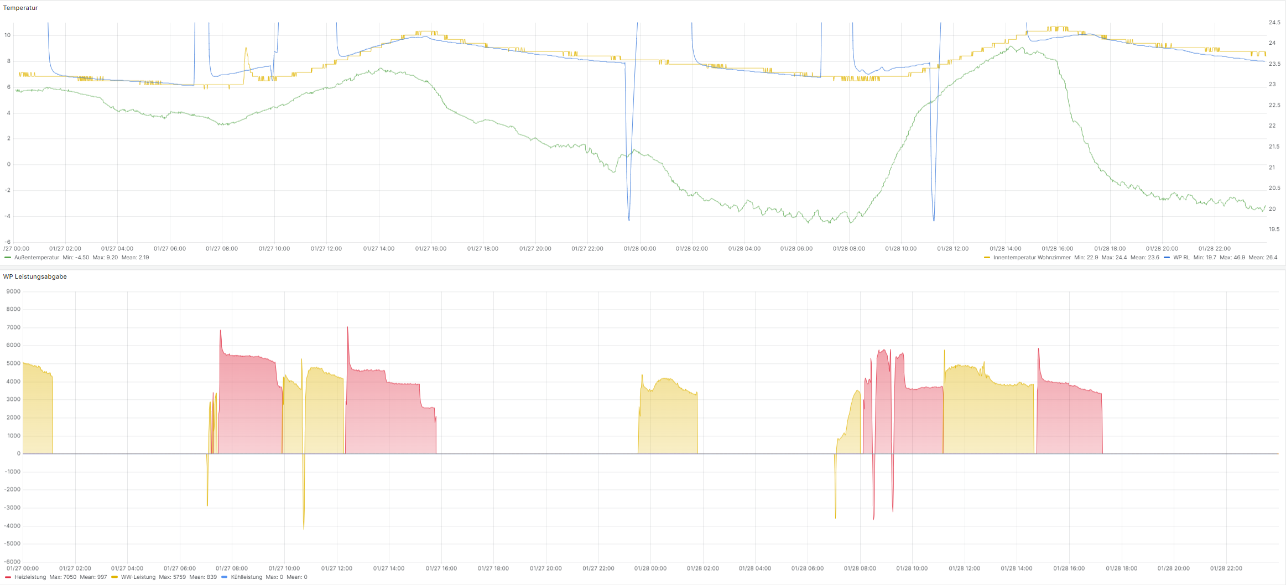Click the red Heizleistung legend color swatch
The image size is (1286, 585).
[x=8, y=577]
